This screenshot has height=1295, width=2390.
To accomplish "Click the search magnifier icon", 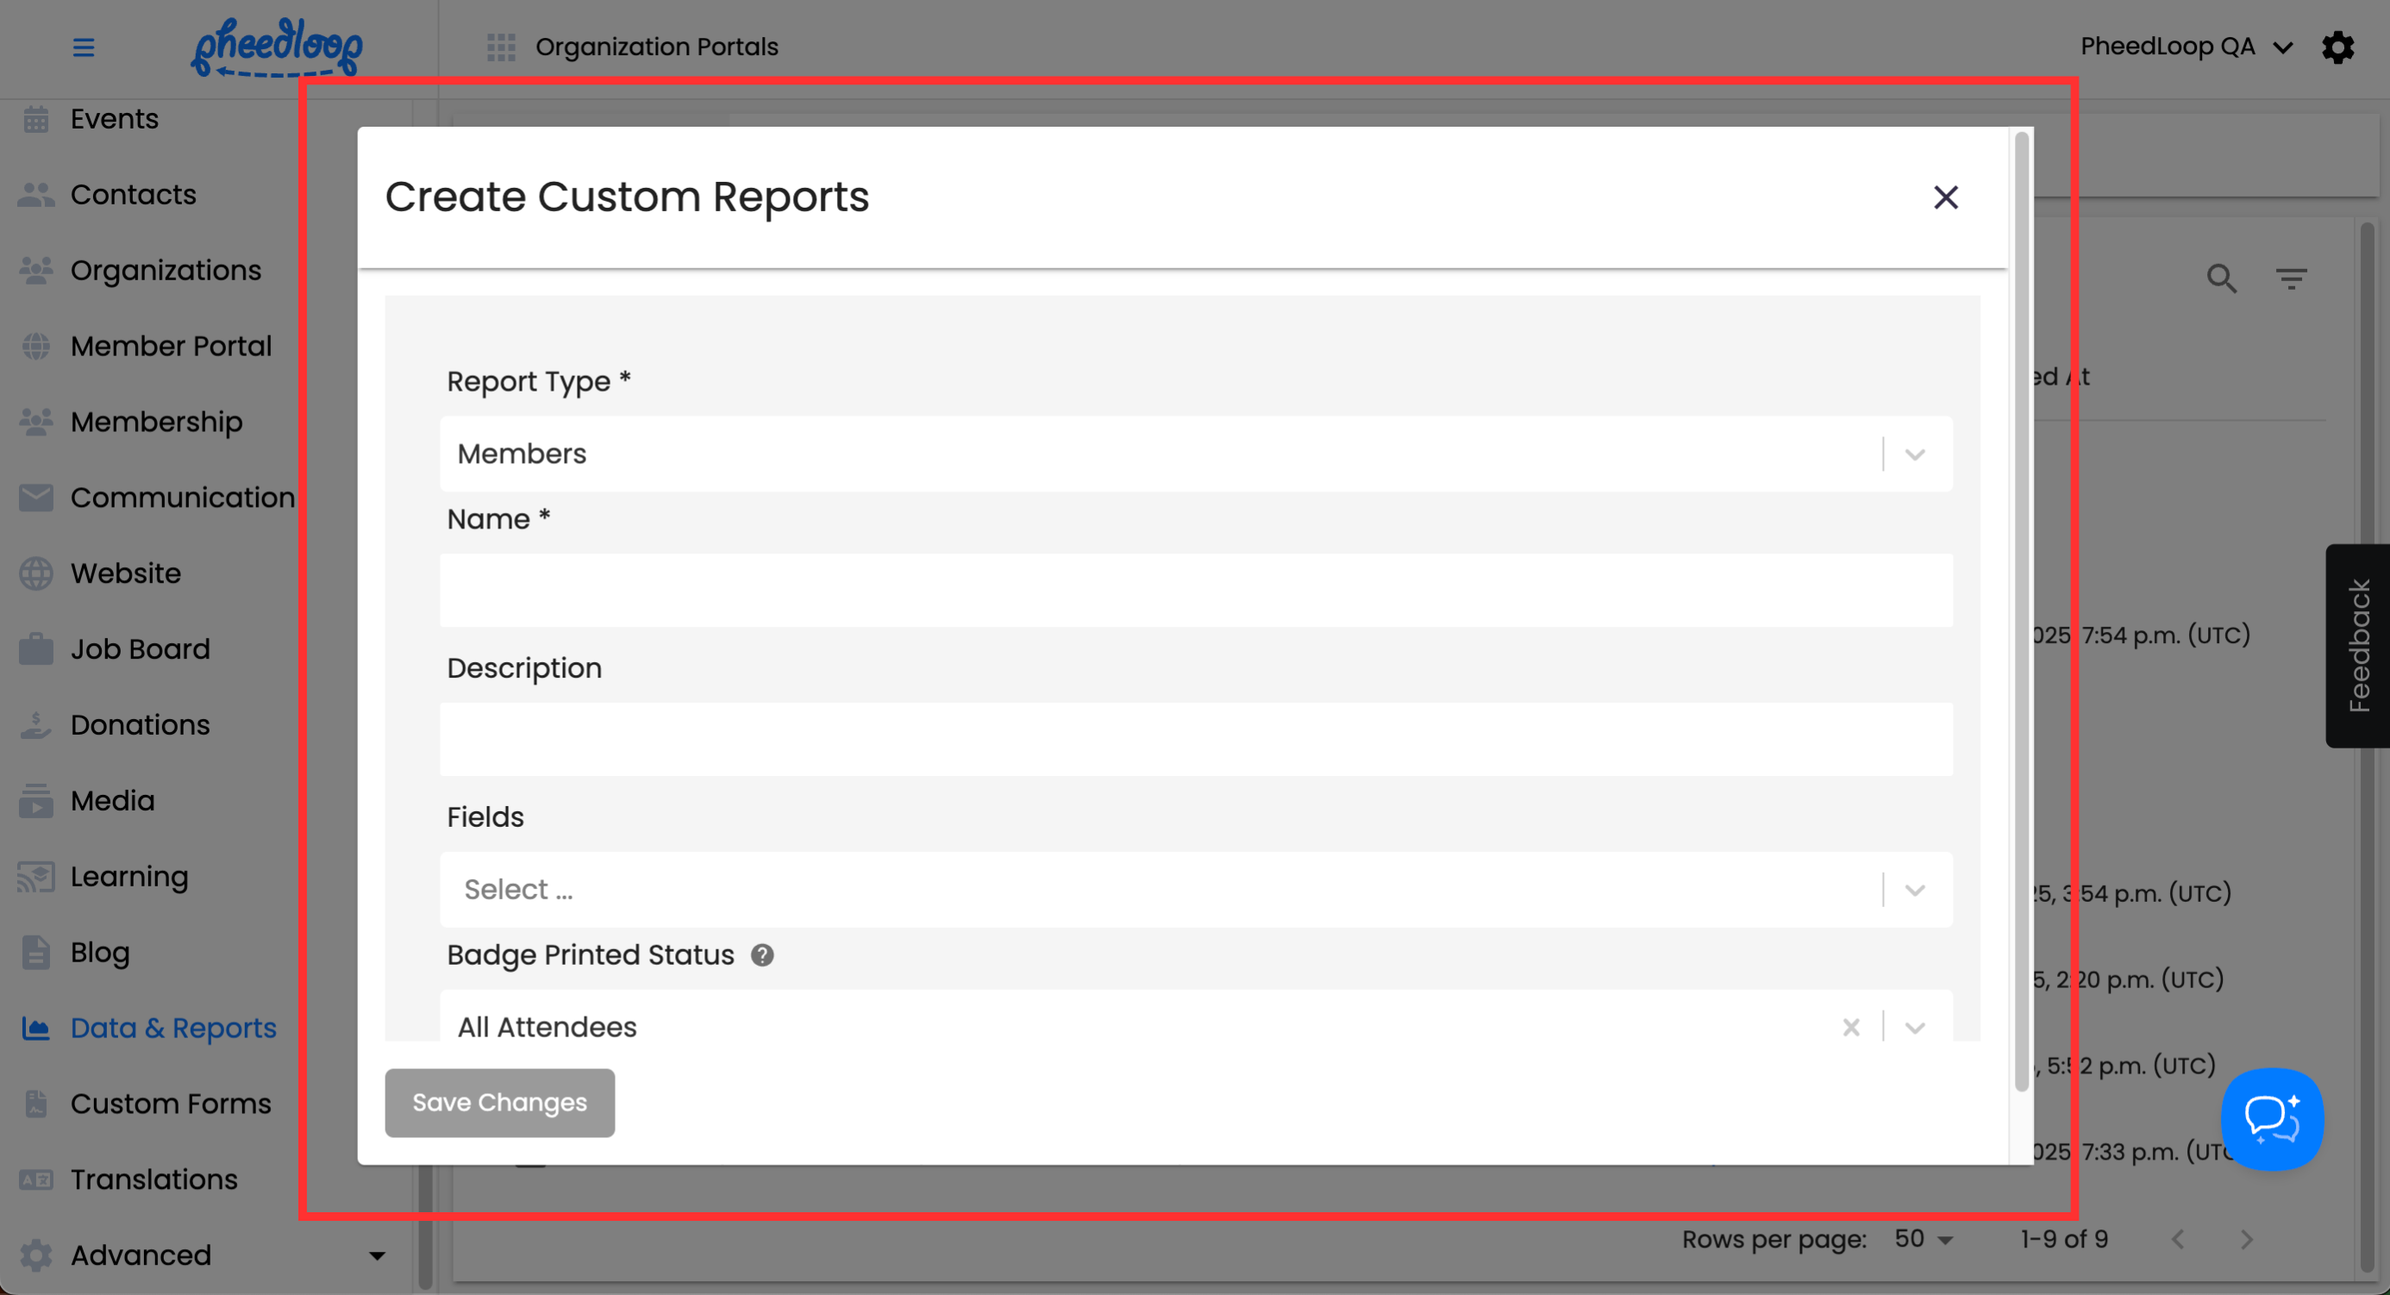I will pos(2221,278).
